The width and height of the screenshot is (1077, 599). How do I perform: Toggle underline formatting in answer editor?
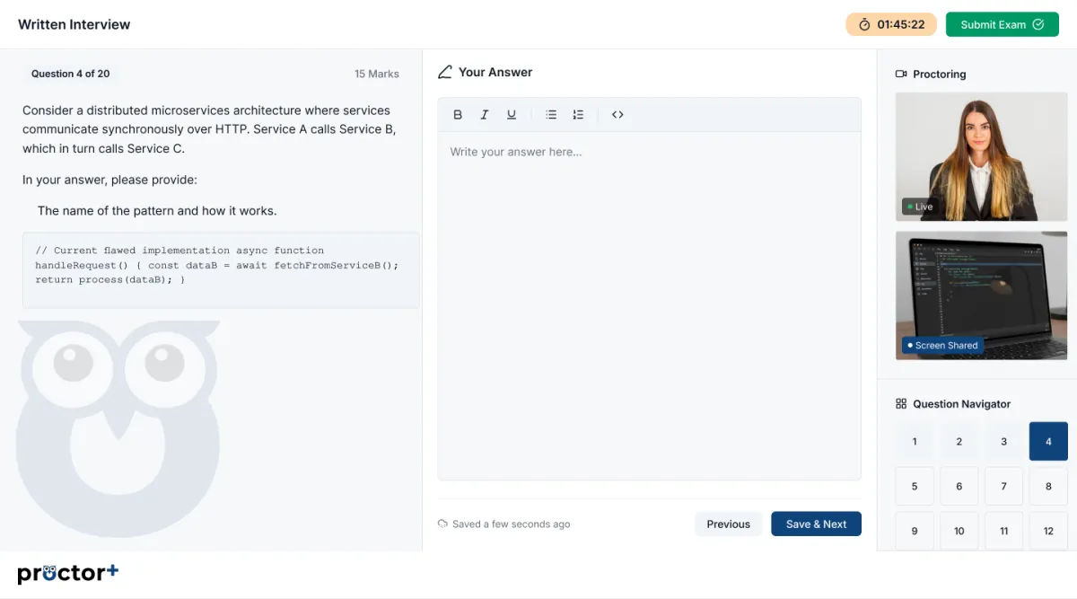coord(512,115)
